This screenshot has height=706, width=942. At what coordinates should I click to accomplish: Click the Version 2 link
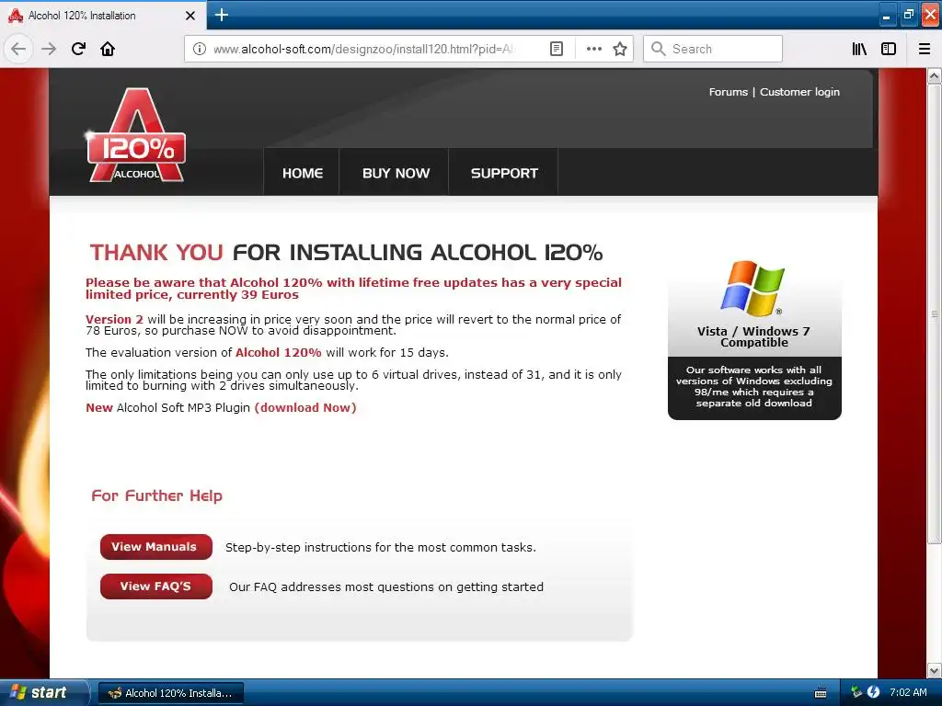point(114,319)
